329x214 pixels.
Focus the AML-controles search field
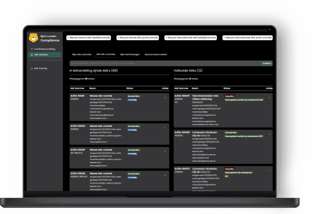point(164,63)
